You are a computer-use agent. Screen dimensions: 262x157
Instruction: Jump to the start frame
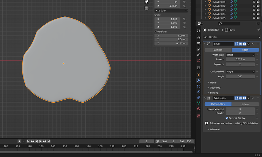point(28,141)
